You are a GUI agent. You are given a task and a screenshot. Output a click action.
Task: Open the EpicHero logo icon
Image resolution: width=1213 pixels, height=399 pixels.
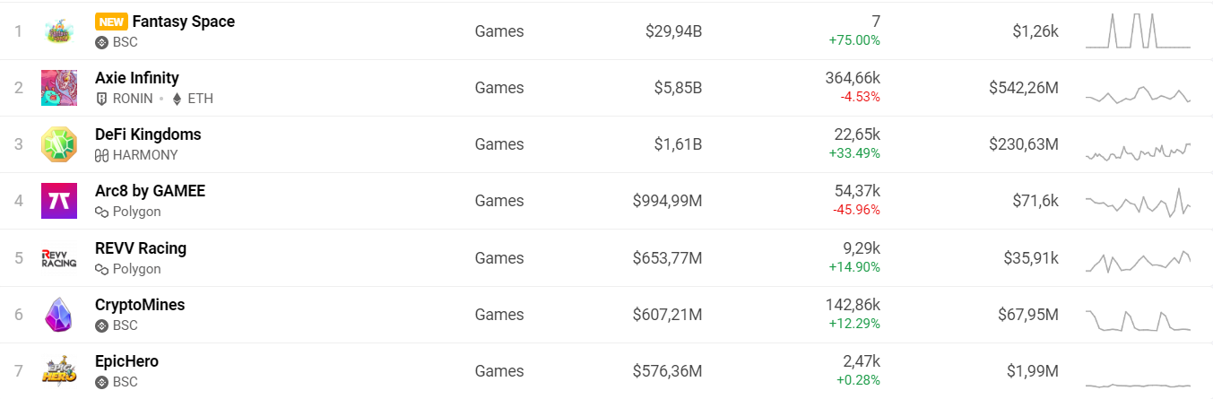[x=59, y=371]
